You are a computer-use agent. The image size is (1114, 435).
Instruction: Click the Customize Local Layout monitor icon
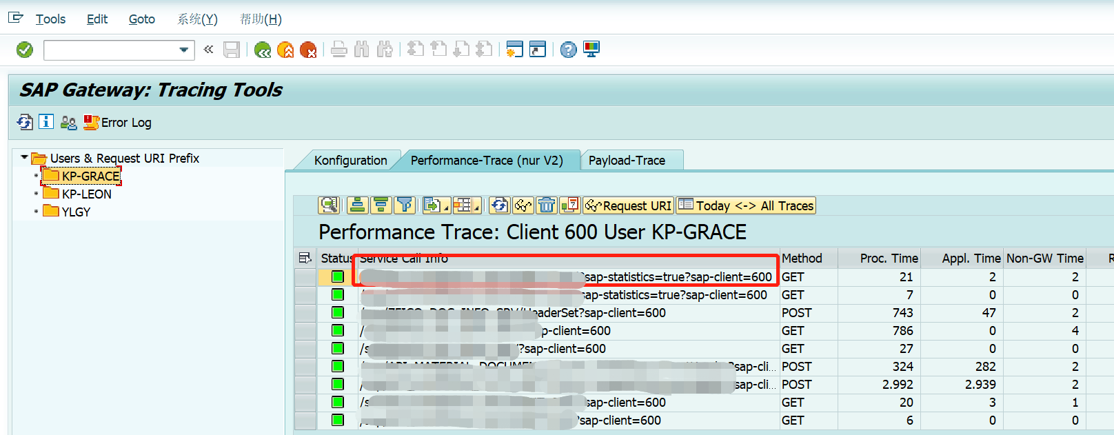(x=591, y=50)
